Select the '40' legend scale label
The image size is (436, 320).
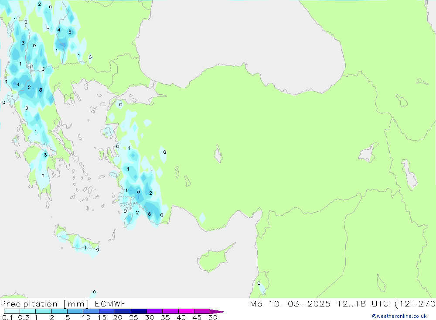point(181,317)
